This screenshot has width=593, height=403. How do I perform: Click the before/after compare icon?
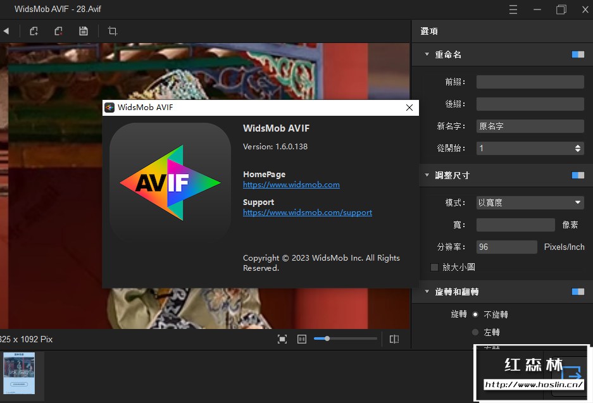point(394,339)
